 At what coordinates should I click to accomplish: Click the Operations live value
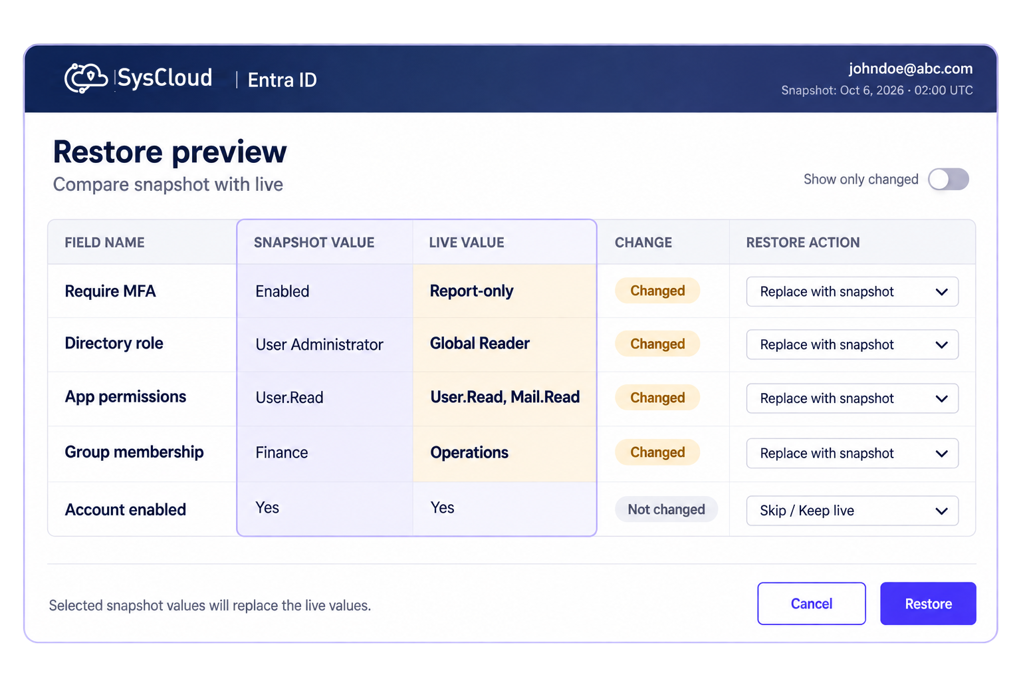469,453
